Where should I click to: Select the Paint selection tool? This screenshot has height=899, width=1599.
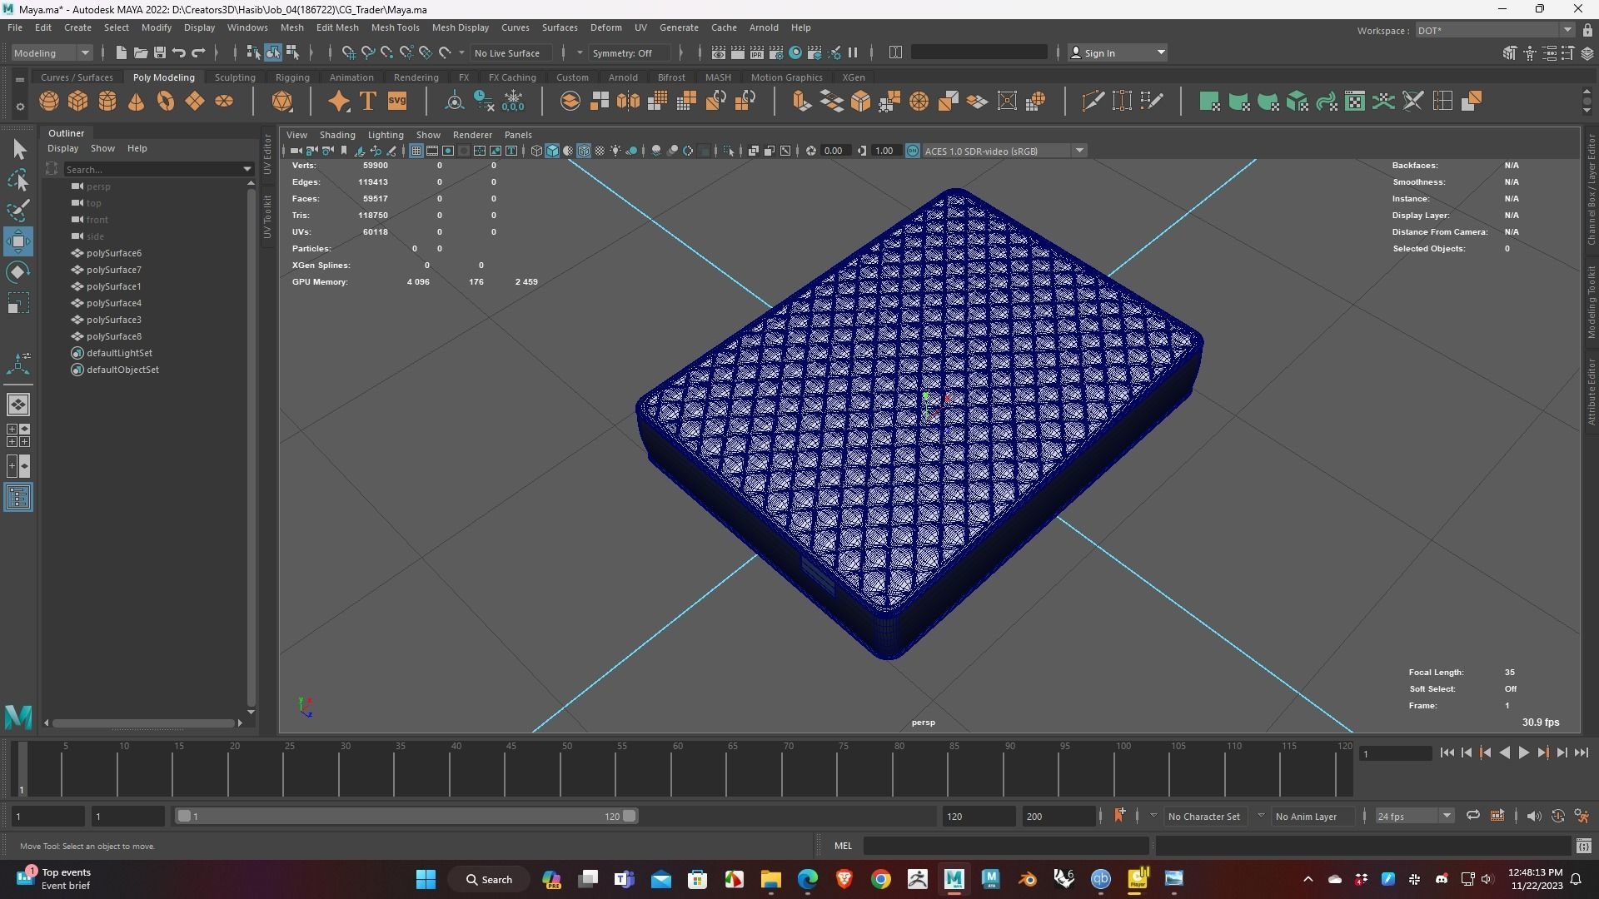click(x=18, y=210)
